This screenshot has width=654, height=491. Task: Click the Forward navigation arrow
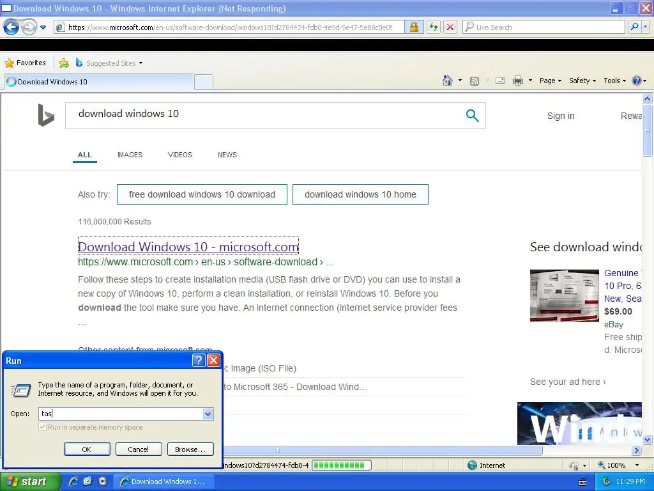29,27
